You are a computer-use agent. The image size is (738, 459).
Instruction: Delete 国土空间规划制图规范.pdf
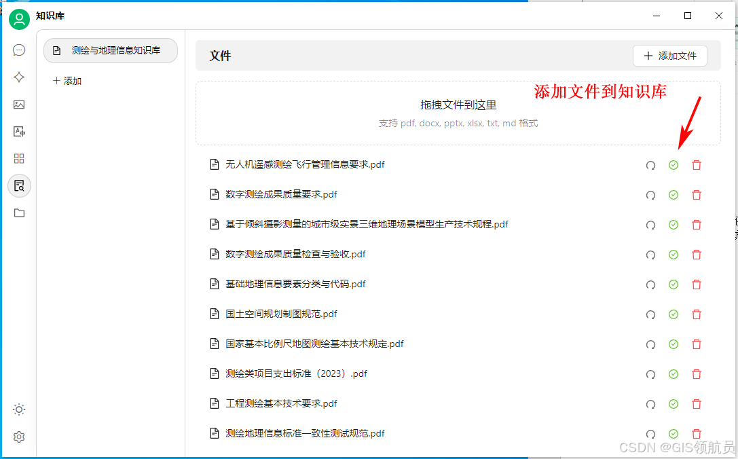[x=697, y=314]
